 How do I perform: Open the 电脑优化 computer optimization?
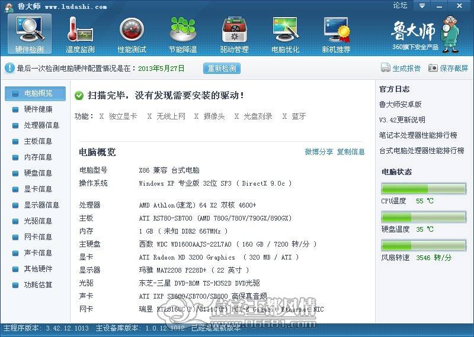tap(286, 34)
